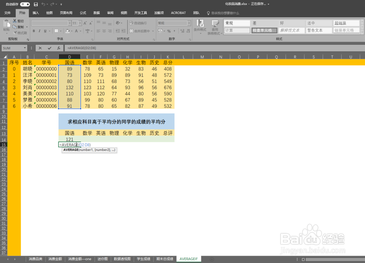Open the fill color dropdown arrow
Screen dimensions: 365x263
pos(72,31)
